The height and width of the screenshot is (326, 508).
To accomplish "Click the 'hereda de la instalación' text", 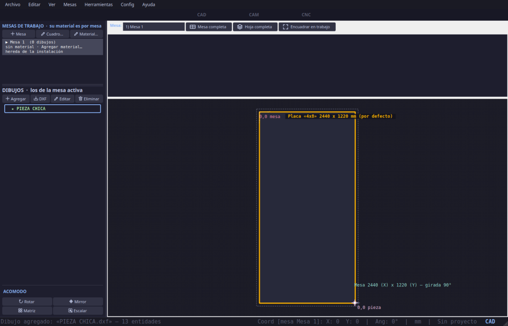I will coord(34,52).
